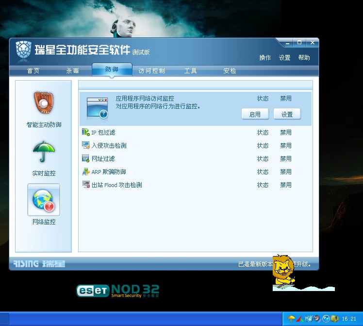Click 禁用 status of 网址过滤
This screenshot has width=363, height=326.
point(286,159)
